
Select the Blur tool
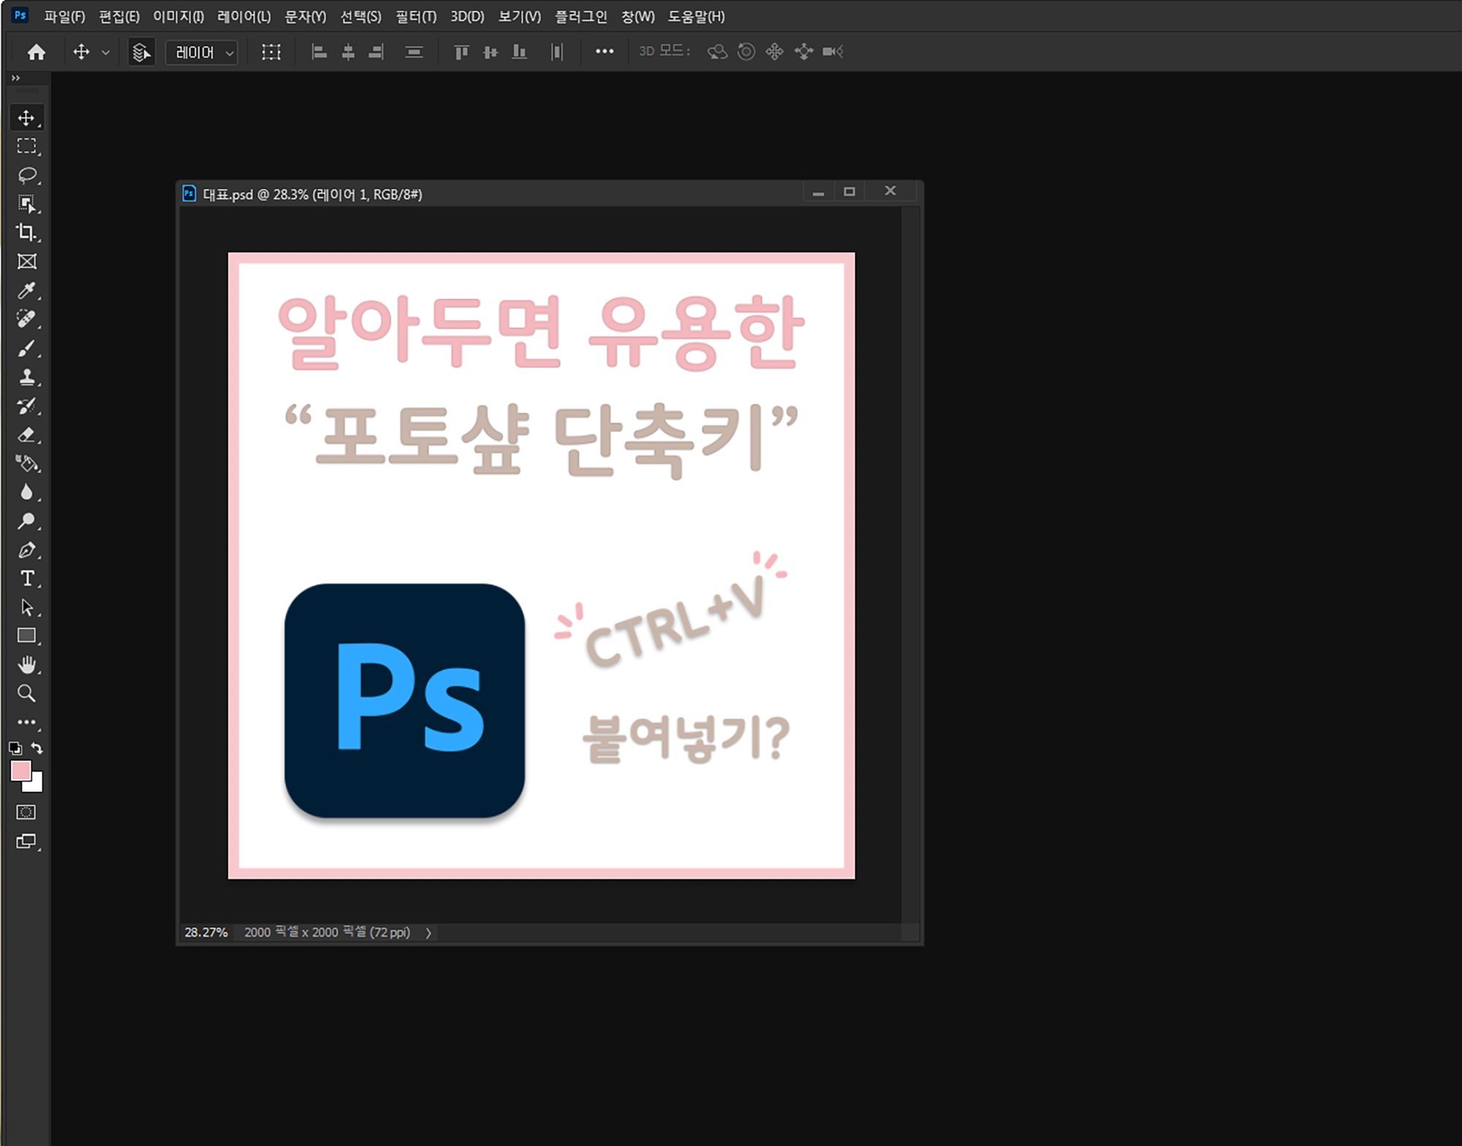click(x=26, y=492)
